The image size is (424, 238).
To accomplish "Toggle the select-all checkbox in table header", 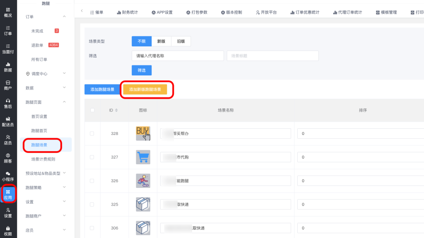I will point(92,110).
